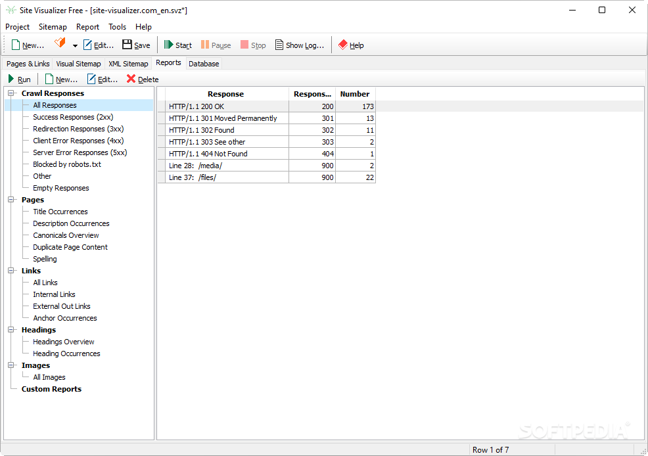Select the Custom Reports node

tap(51, 389)
